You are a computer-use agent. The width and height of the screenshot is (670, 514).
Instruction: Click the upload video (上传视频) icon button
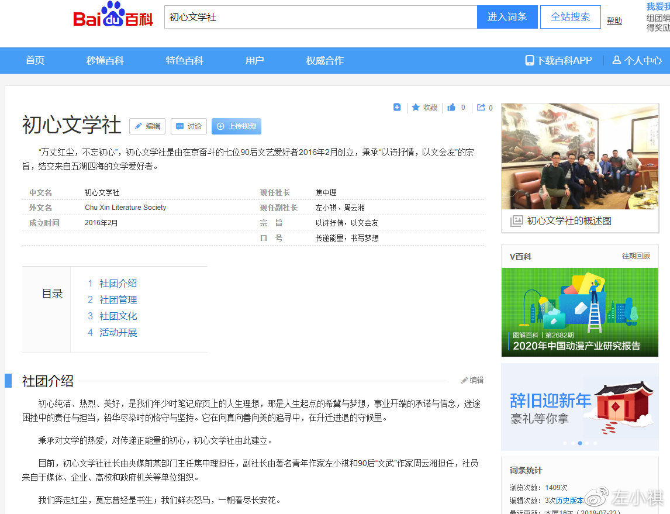point(236,126)
